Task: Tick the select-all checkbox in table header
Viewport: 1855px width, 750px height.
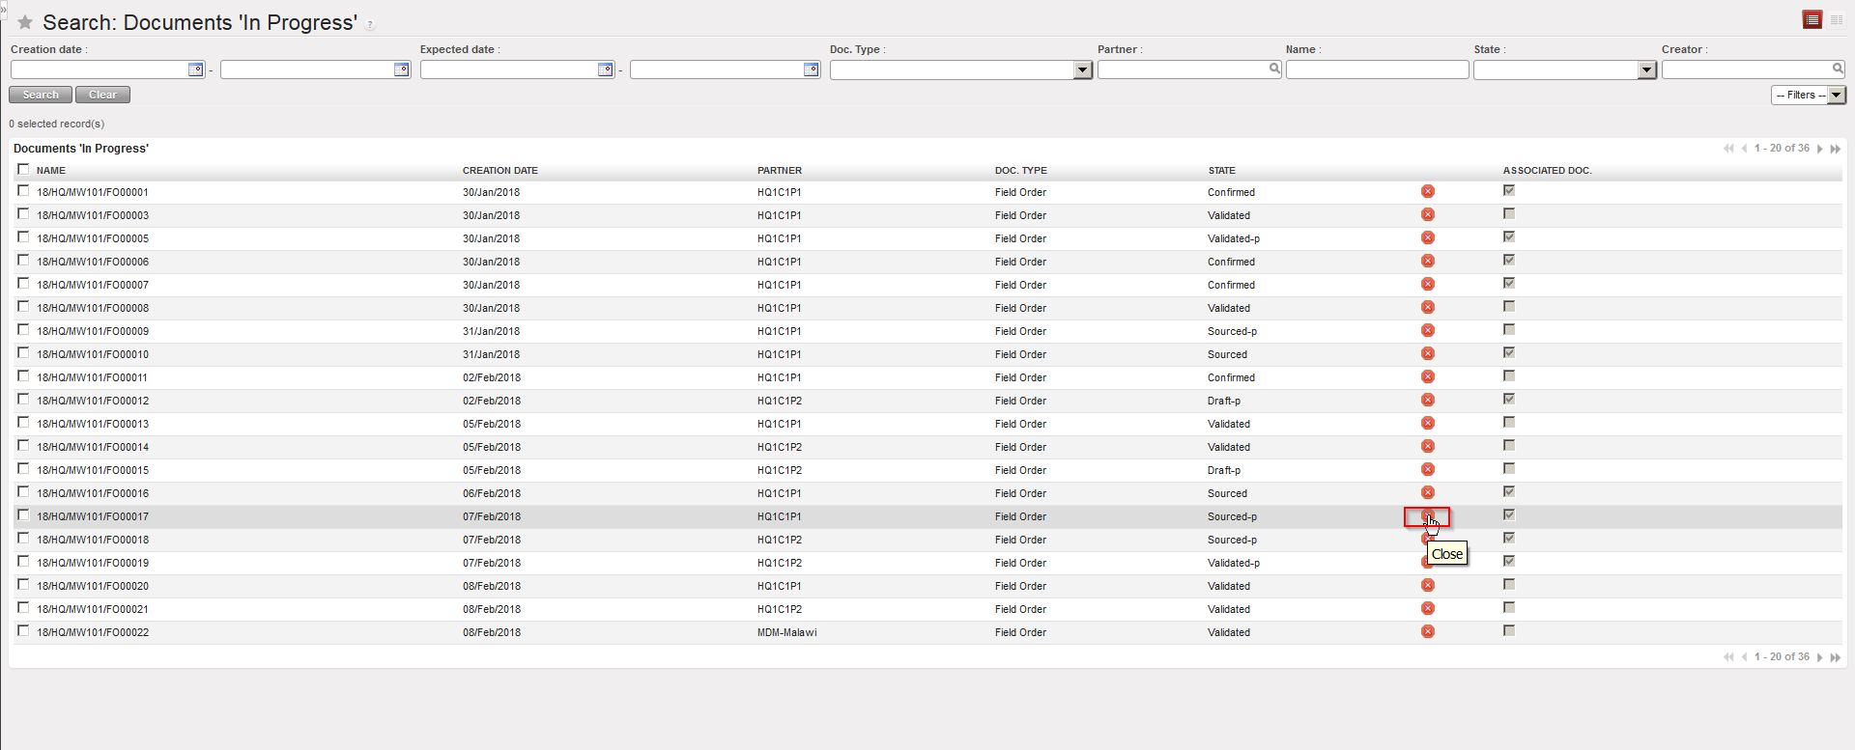Action: tap(23, 170)
